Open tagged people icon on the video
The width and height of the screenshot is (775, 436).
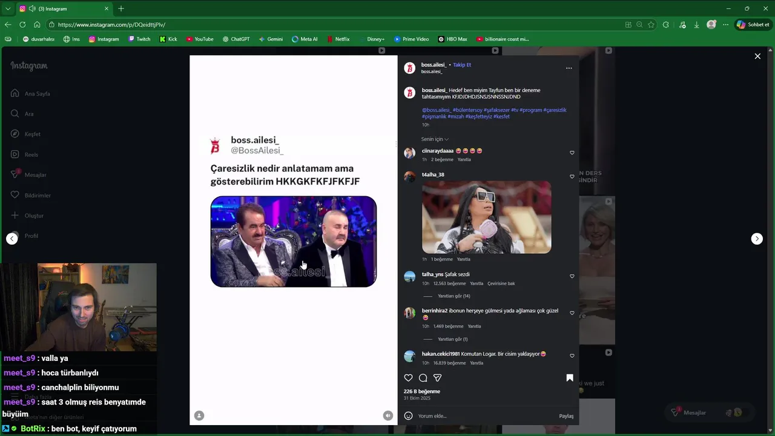[199, 415]
